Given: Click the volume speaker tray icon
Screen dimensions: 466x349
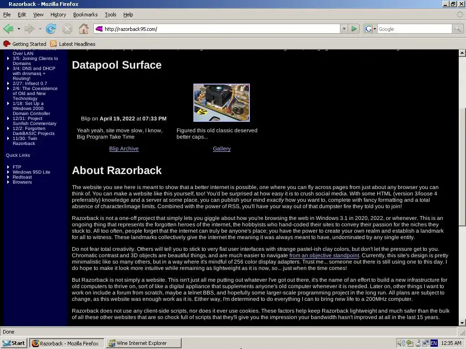Looking at the screenshot, I should click(400, 344).
